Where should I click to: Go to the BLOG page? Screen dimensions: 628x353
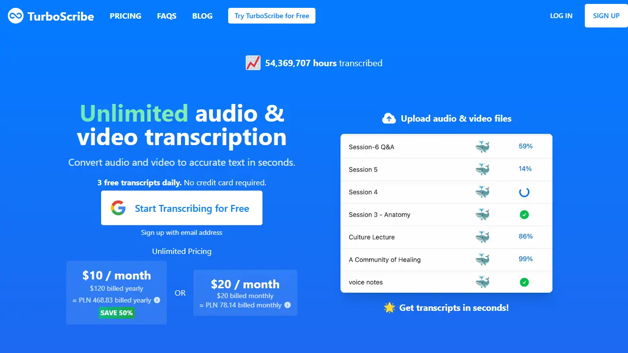click(x=203, y=16)
